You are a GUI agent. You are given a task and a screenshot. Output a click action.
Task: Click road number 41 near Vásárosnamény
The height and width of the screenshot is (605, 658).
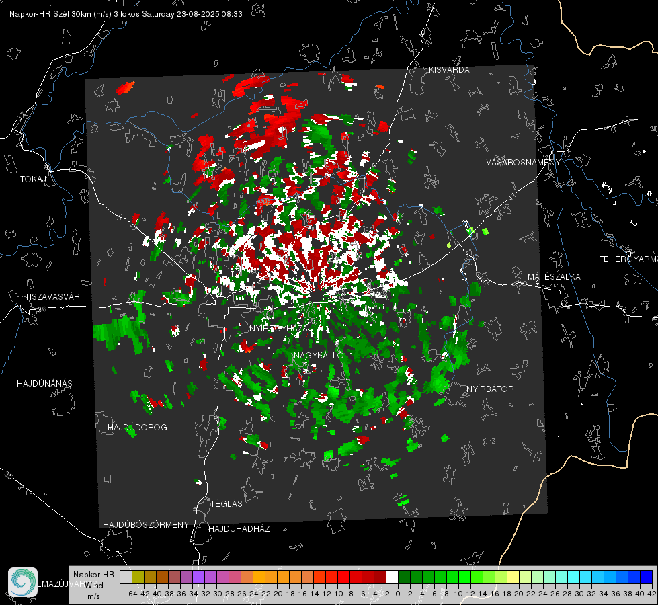tap(511, 196)
